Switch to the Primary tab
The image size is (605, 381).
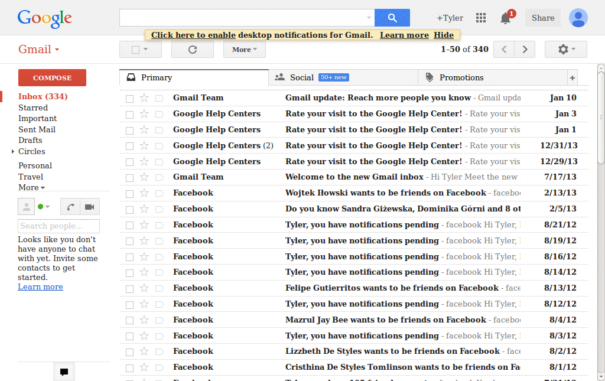194,78
